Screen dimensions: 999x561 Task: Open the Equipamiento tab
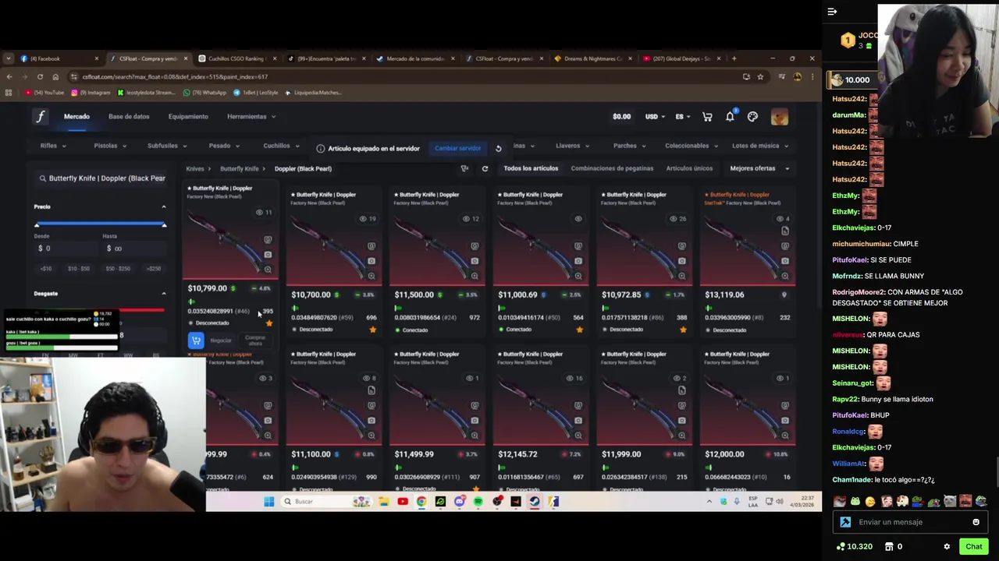coord(188,117)
